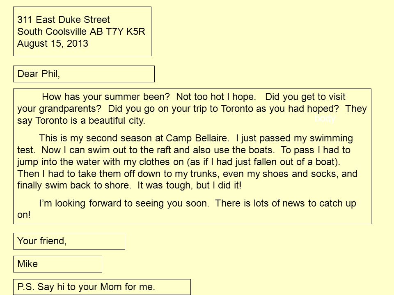Select the 'Dear Phil,' greeting box
The width and height of the screenshot is (394, 295).
[84, 74]
